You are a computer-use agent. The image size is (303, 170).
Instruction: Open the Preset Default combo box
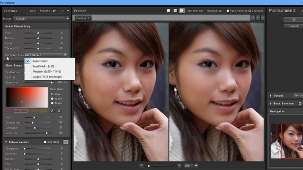39,19
